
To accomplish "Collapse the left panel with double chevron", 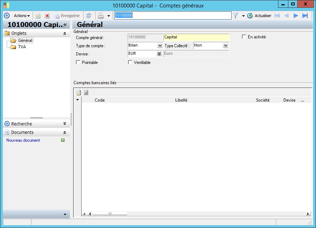I will point(65,25).
